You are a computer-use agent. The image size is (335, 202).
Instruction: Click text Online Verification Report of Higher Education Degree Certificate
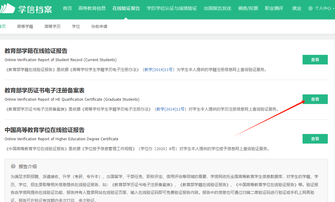click(x=62, y=139)
